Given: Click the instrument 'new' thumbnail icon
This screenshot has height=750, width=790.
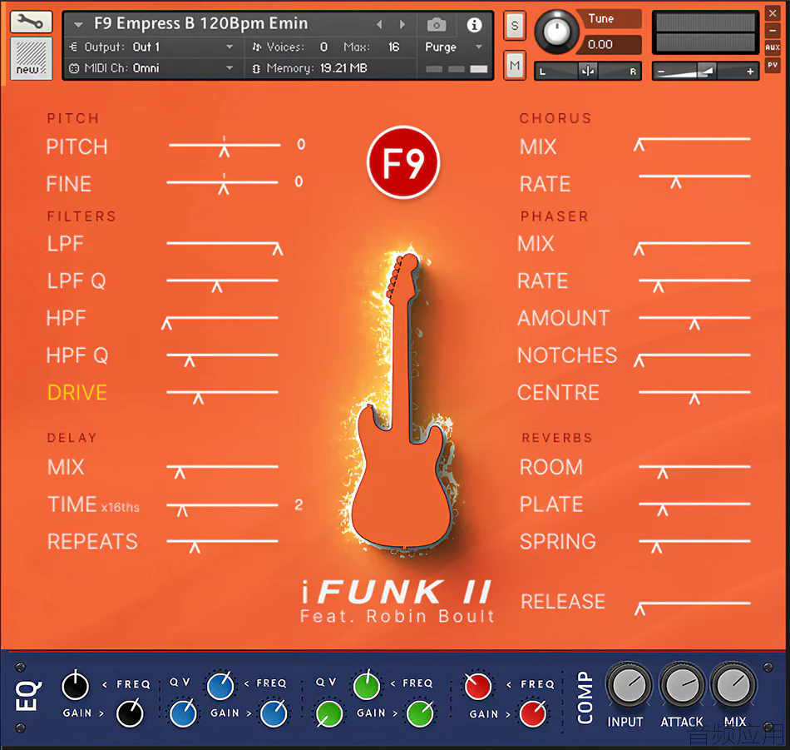Looking at the screenshot, I should coord(31,58).
